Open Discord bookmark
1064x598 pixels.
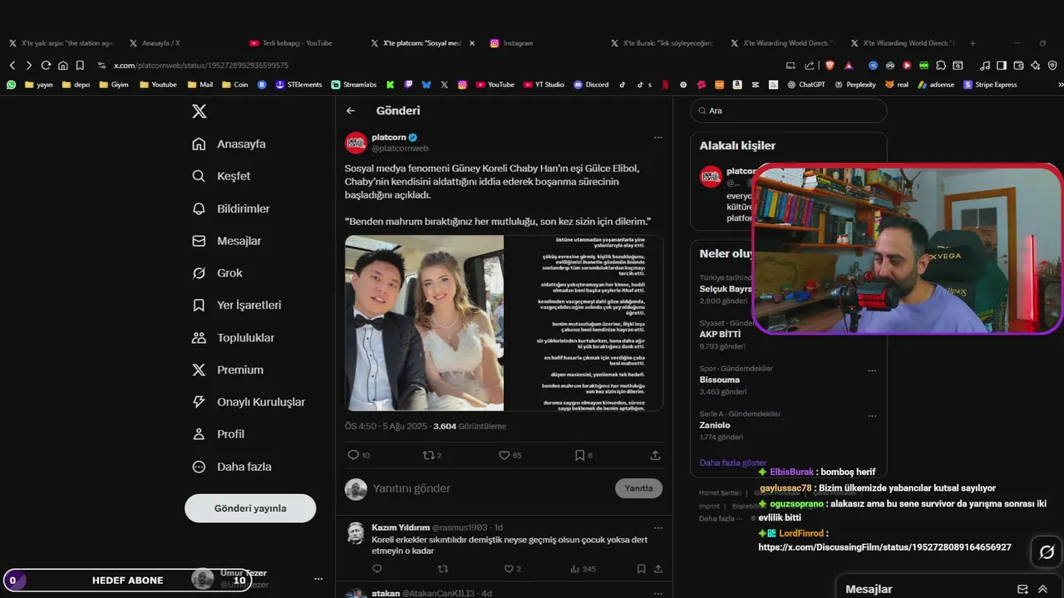click(x=591, y=85)
